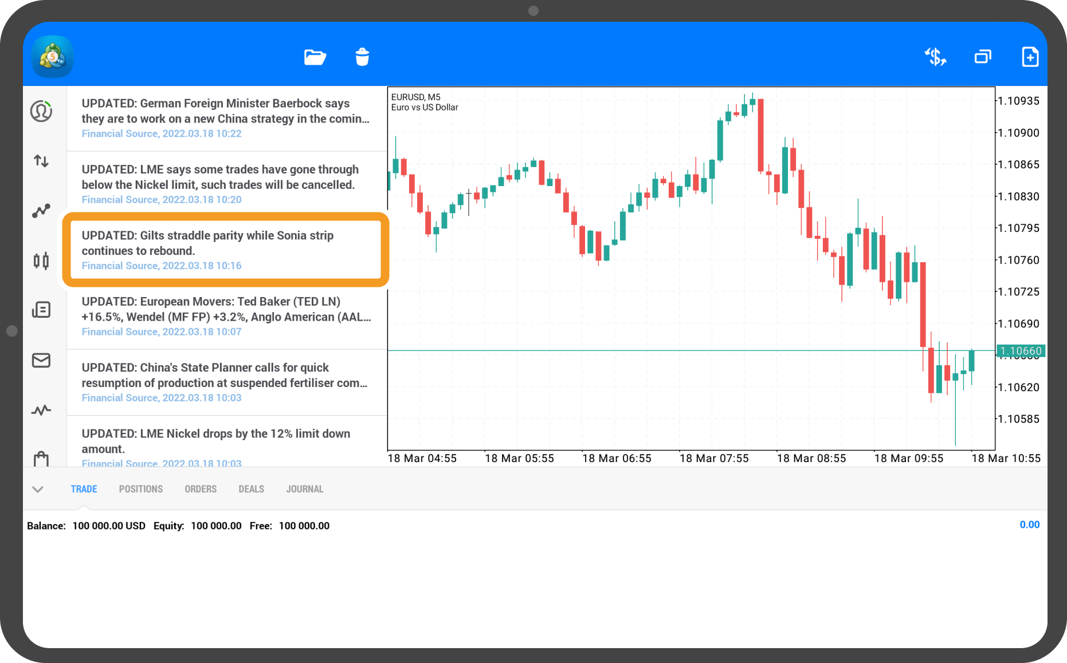1067x663 pixels.
Task: Click the EURUSD, M5 chart title
Action: 416,97
